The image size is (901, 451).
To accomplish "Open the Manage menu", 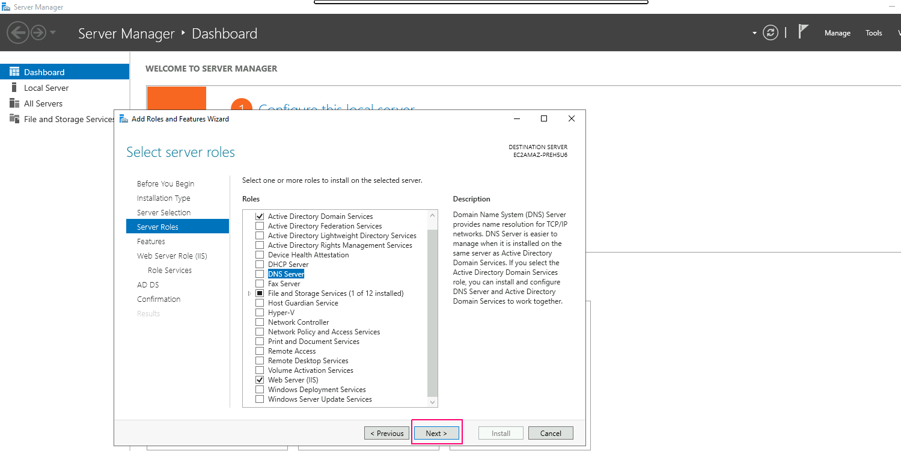I will 837,33.
